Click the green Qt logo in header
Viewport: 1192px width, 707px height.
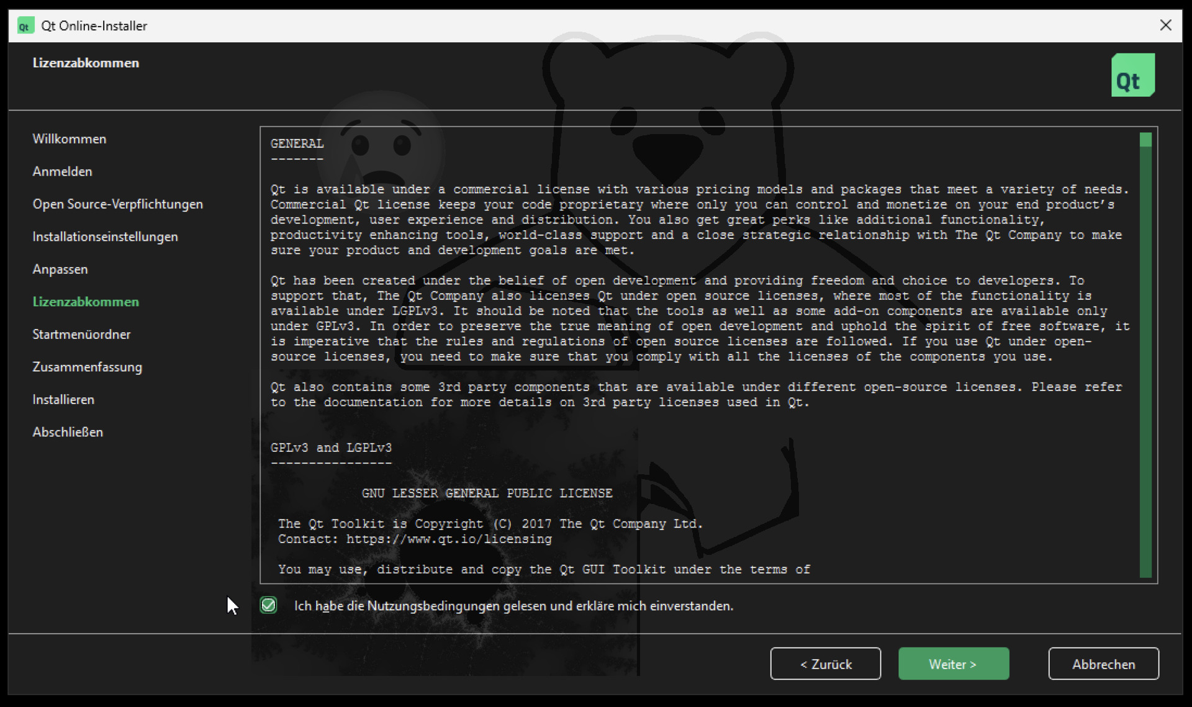pos(1132,75)
